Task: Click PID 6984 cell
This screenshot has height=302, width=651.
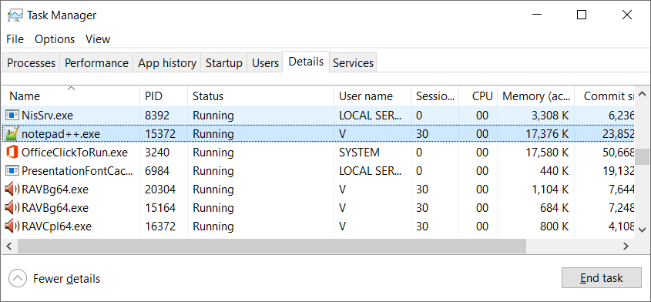Action: pyautogui.click(x=157, y=171)
